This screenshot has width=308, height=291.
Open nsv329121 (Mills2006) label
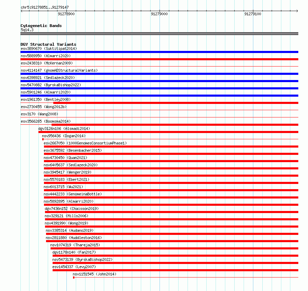(66, 216)
